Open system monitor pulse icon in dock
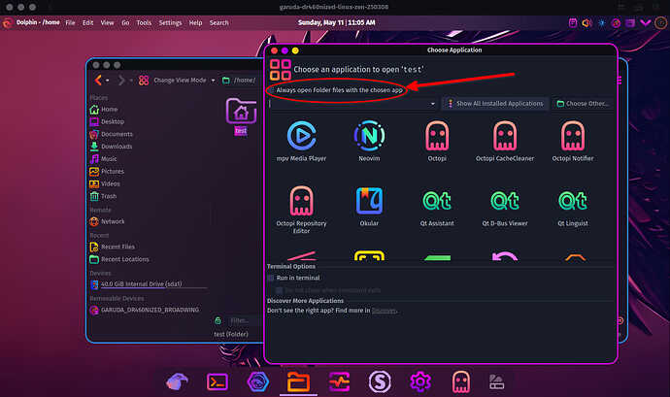The height and width of the screenshot is (397, 670). coord(339,381)
